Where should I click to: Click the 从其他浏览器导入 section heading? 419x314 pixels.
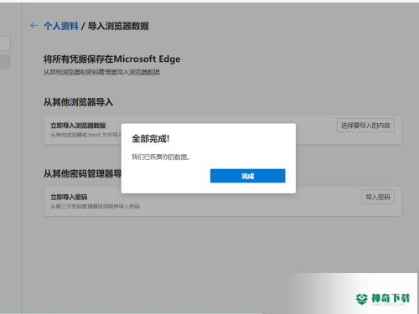point(78,102)
